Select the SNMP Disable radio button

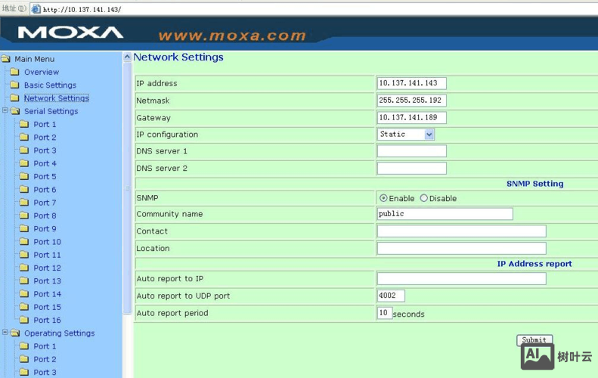pos(423,198)
